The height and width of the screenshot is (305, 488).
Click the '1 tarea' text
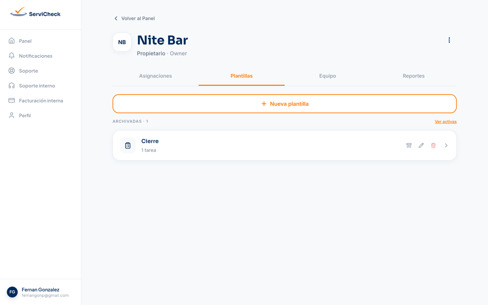[149, 150]
